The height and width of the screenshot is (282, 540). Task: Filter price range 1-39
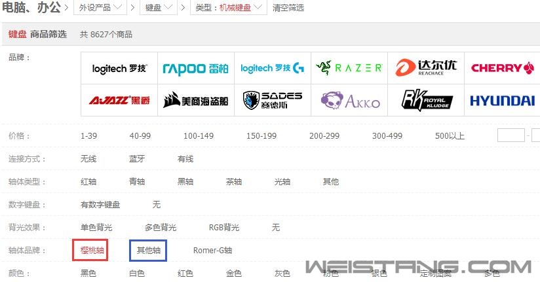[x=88, y=136]
